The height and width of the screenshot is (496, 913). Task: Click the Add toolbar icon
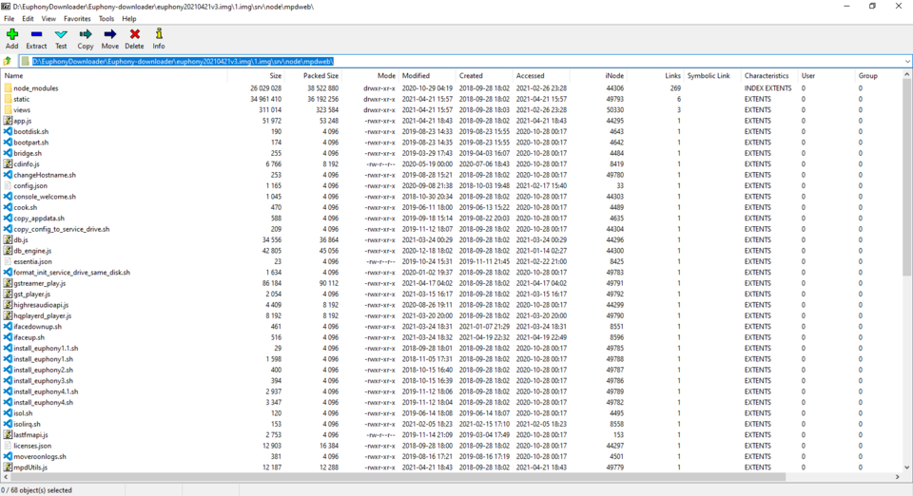(11, 35)
